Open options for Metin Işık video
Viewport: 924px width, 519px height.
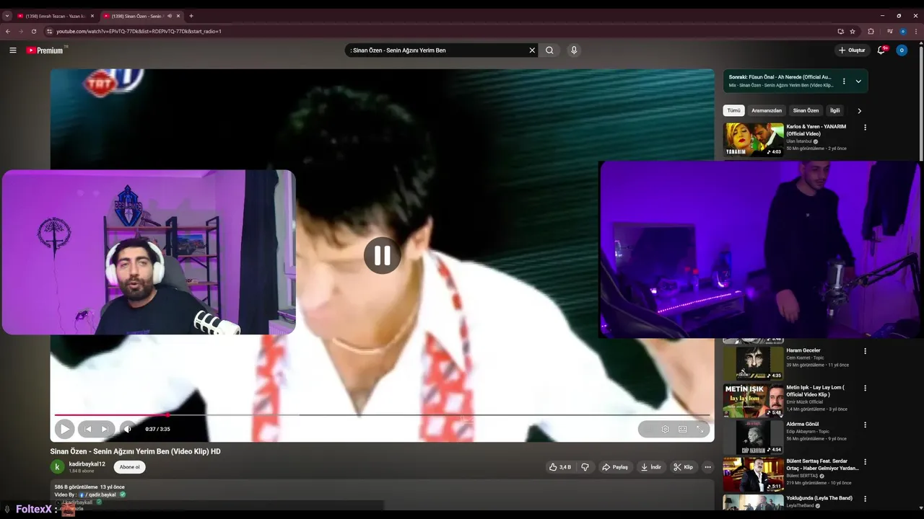coord(865,388)
